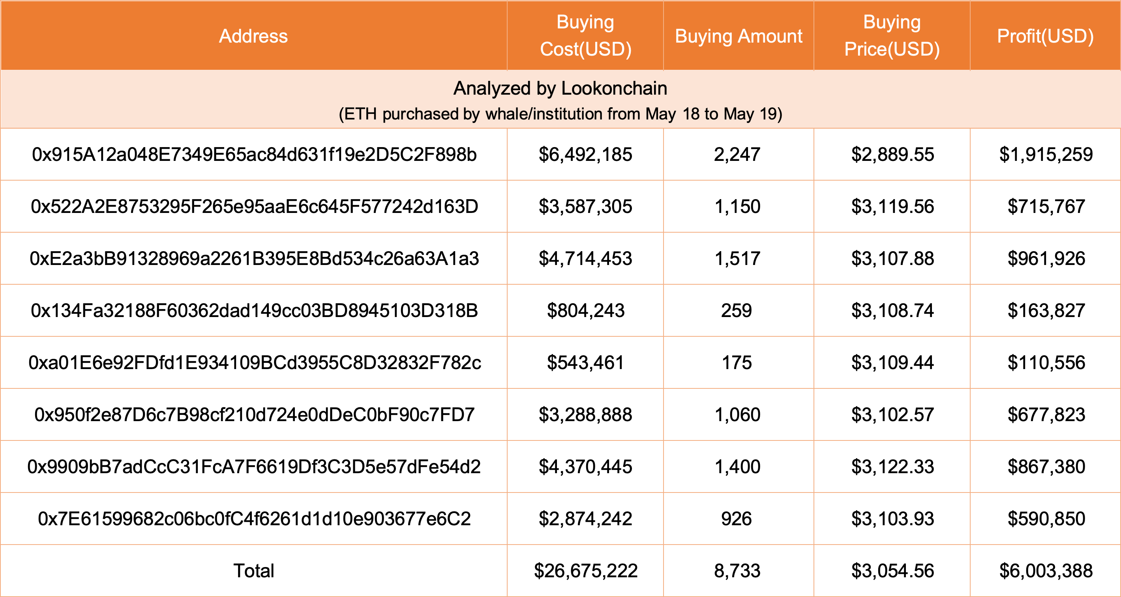Click the Buying Price(USD) header
The image size is (1121, 597).
tap(892, 35)
